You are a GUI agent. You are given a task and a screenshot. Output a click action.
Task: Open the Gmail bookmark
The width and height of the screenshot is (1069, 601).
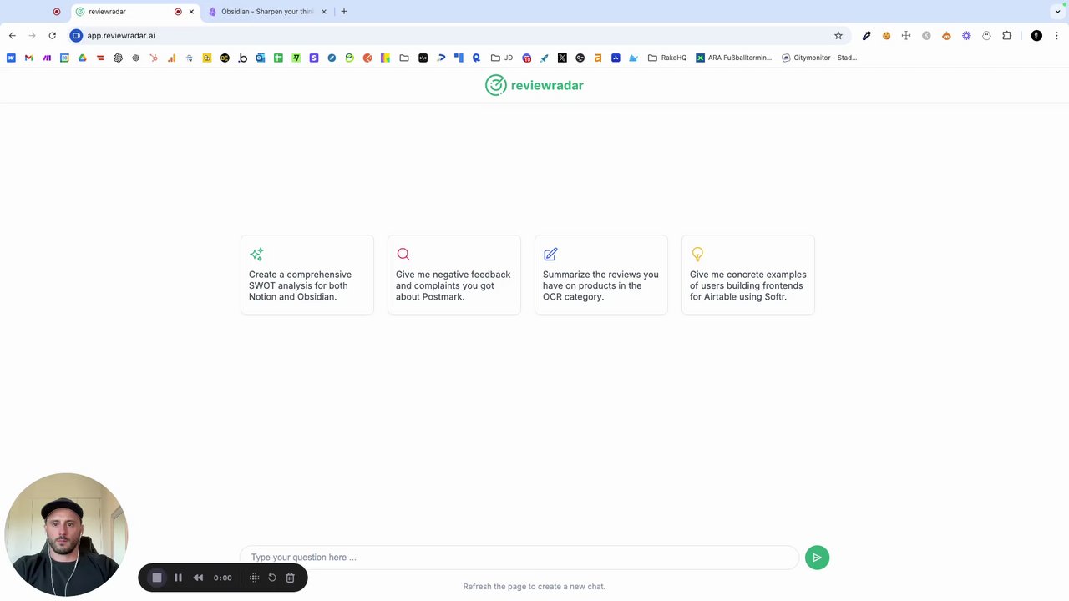28,58
